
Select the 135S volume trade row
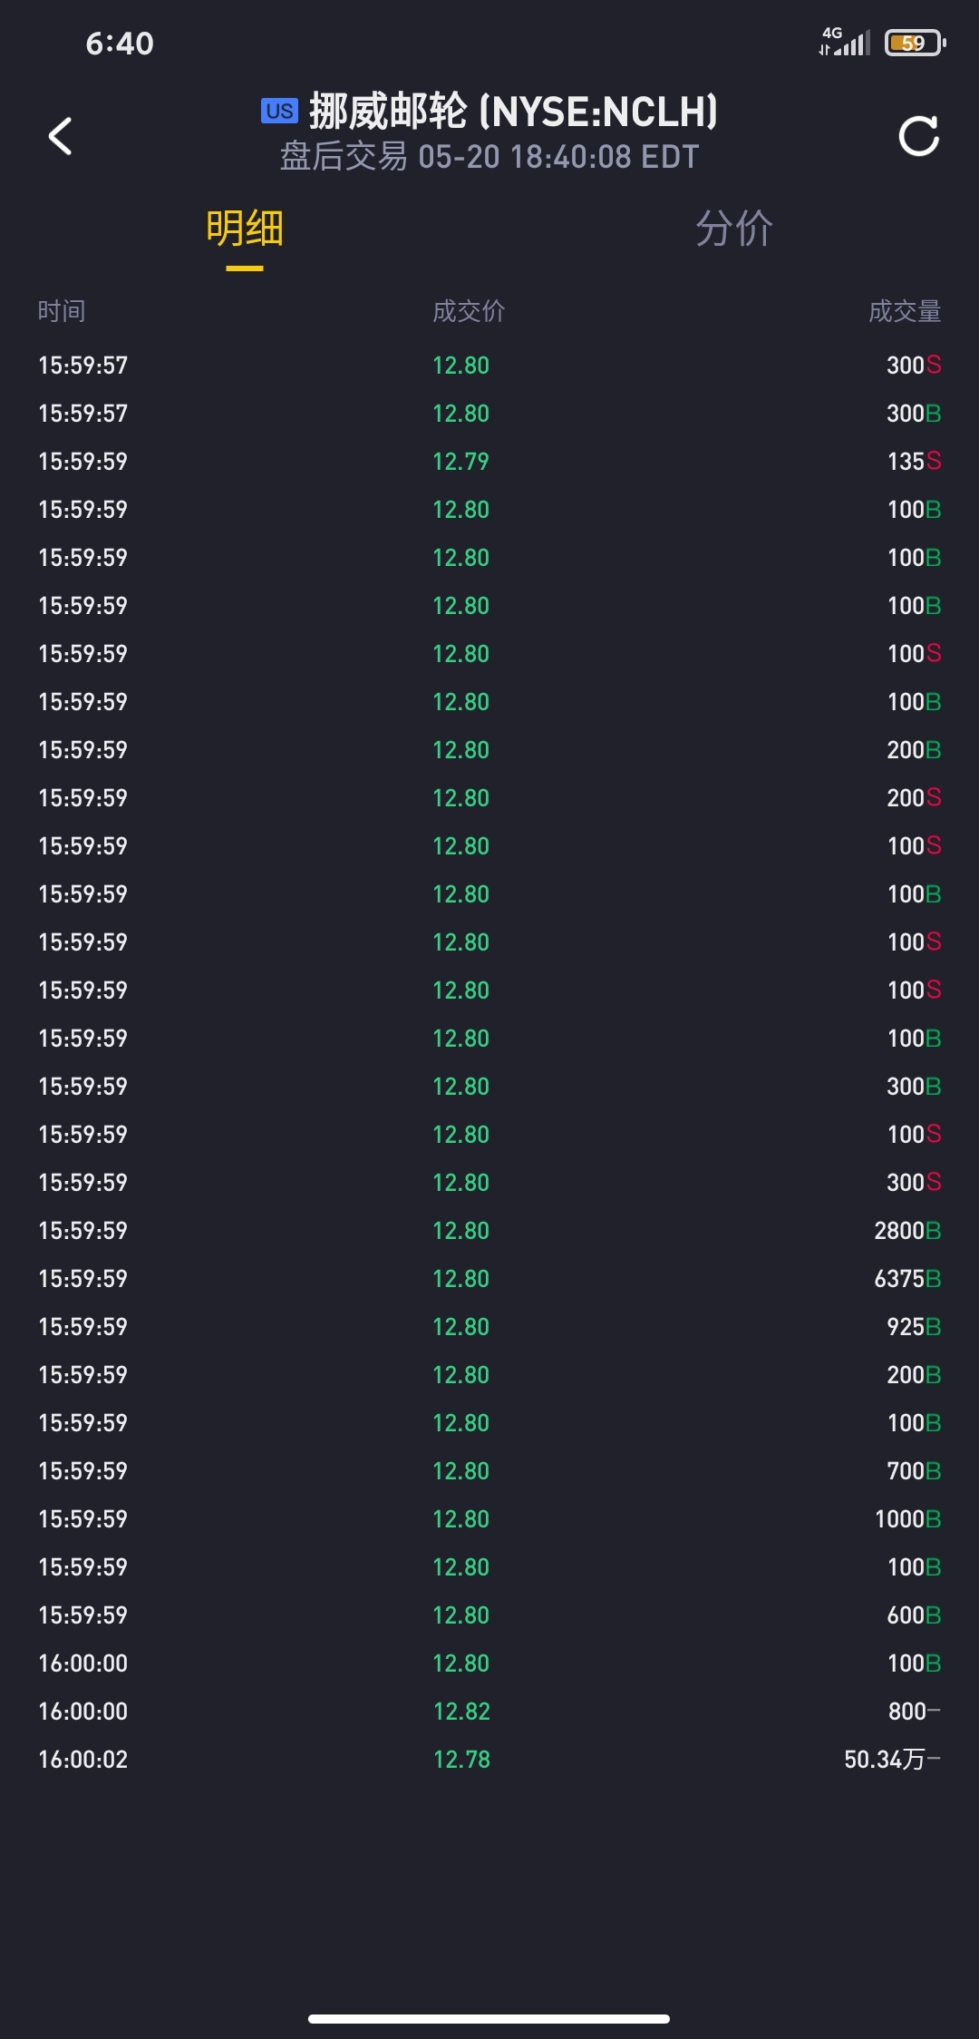(x=489, y=462)
